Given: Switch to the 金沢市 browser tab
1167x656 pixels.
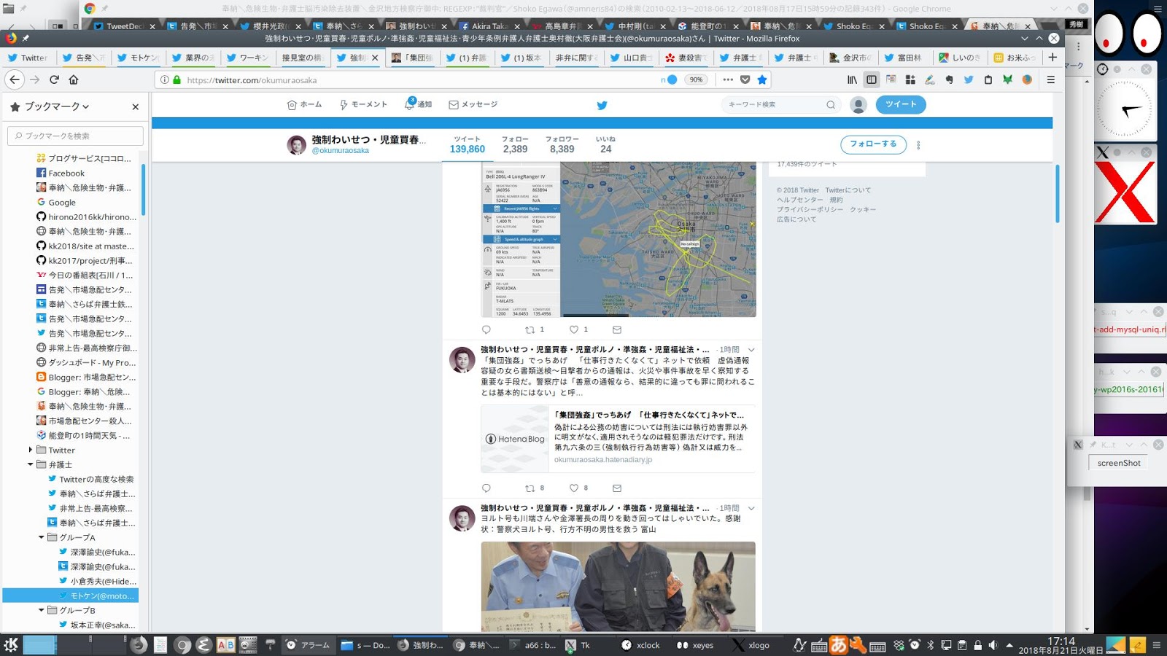Looking at the screenshot, I should (x=851, y=58).
